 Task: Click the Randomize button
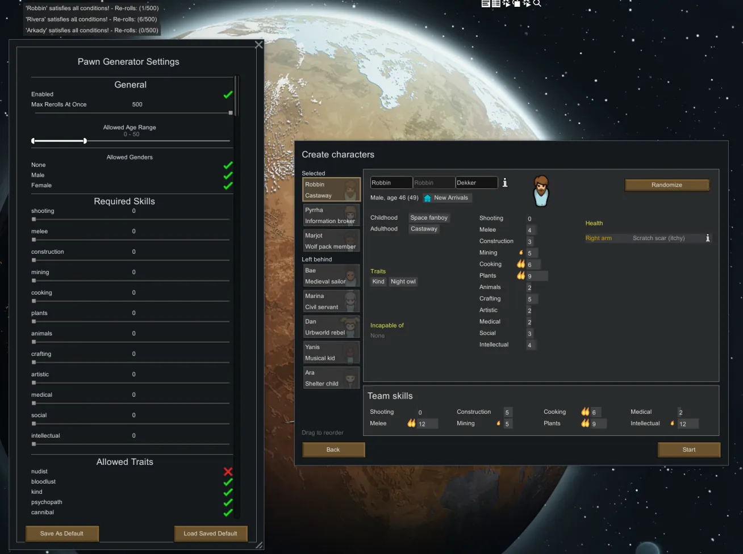point(667,185)
